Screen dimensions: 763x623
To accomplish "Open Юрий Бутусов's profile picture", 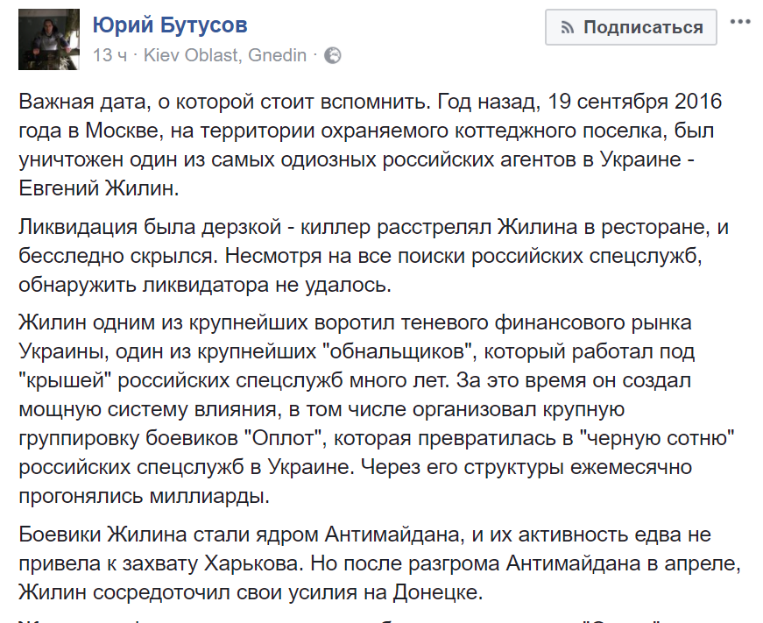I will coord(49,39).
